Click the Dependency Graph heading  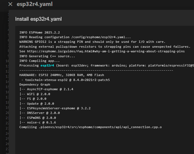[35, 84]
